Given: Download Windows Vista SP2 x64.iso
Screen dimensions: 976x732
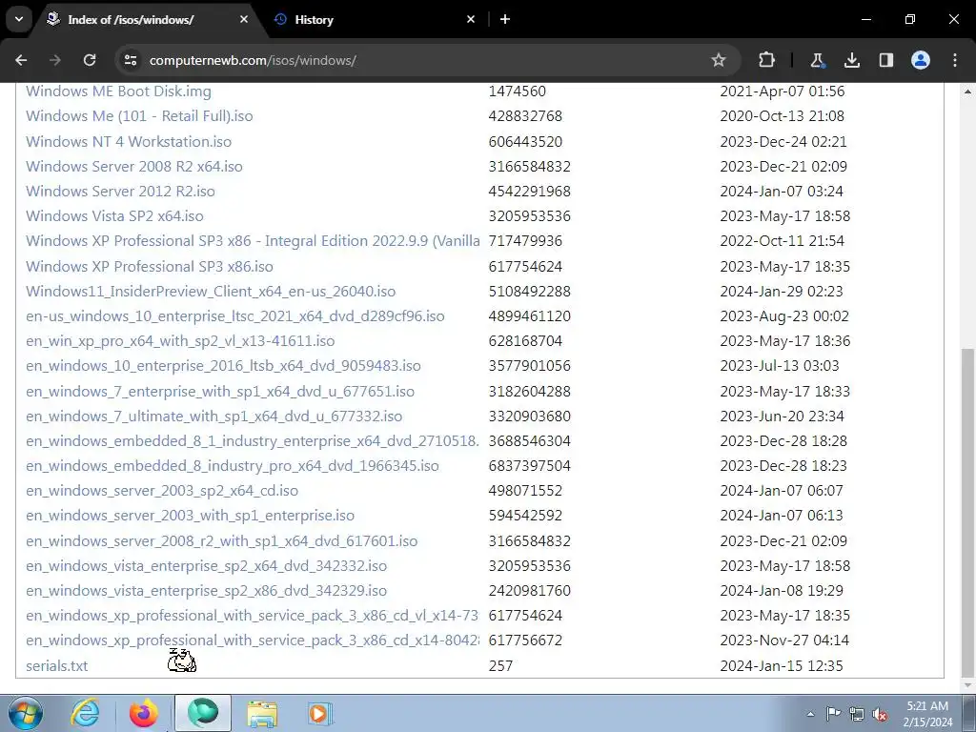Looking at the screenshot, I should click(114, 216).
